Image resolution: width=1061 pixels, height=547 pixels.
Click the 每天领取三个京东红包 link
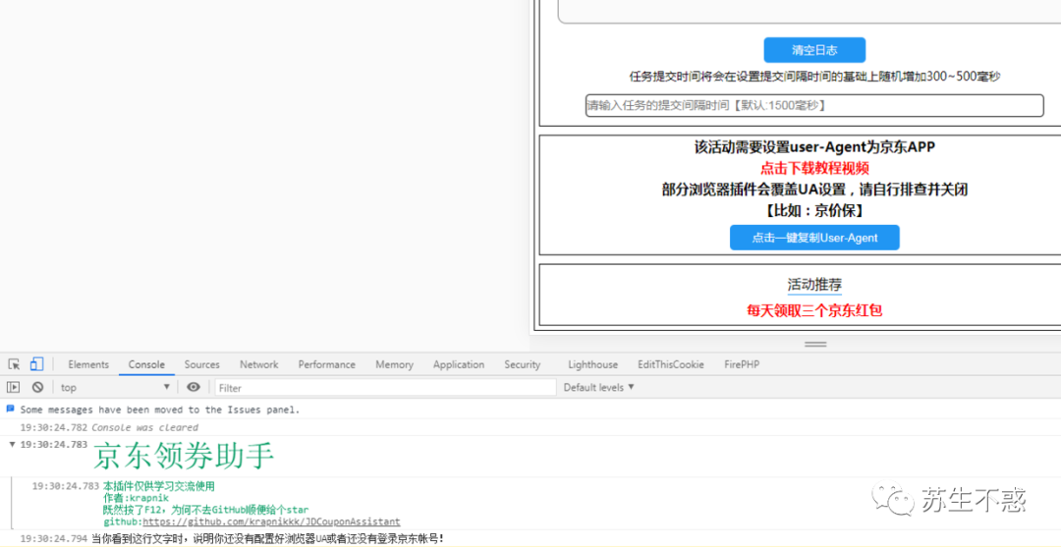point(814,311)
